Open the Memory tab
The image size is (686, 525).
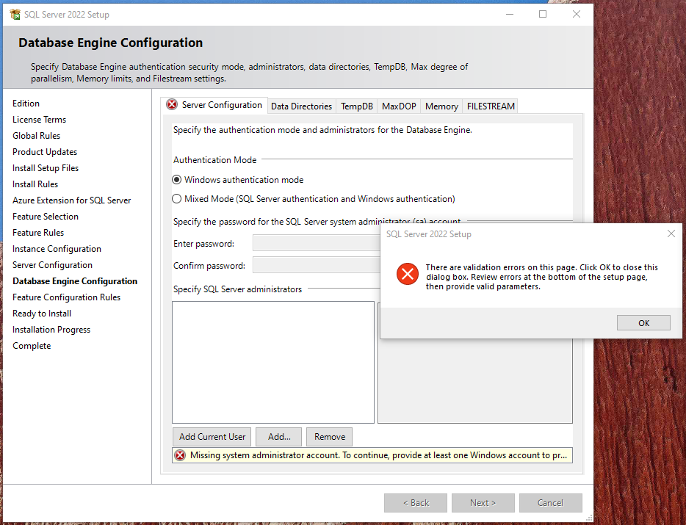[441, 106]
